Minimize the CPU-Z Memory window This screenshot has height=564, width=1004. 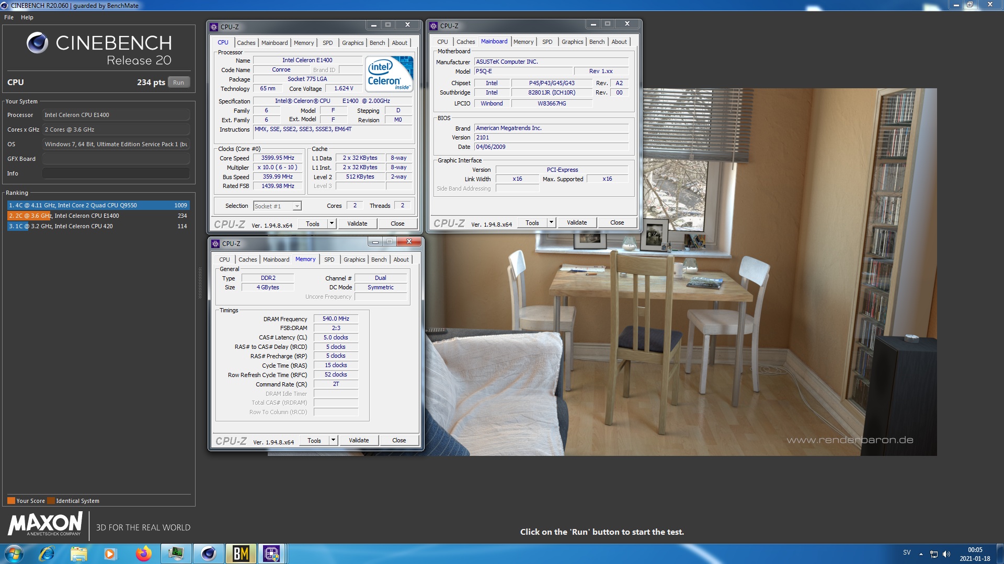[x=375, y=242]
